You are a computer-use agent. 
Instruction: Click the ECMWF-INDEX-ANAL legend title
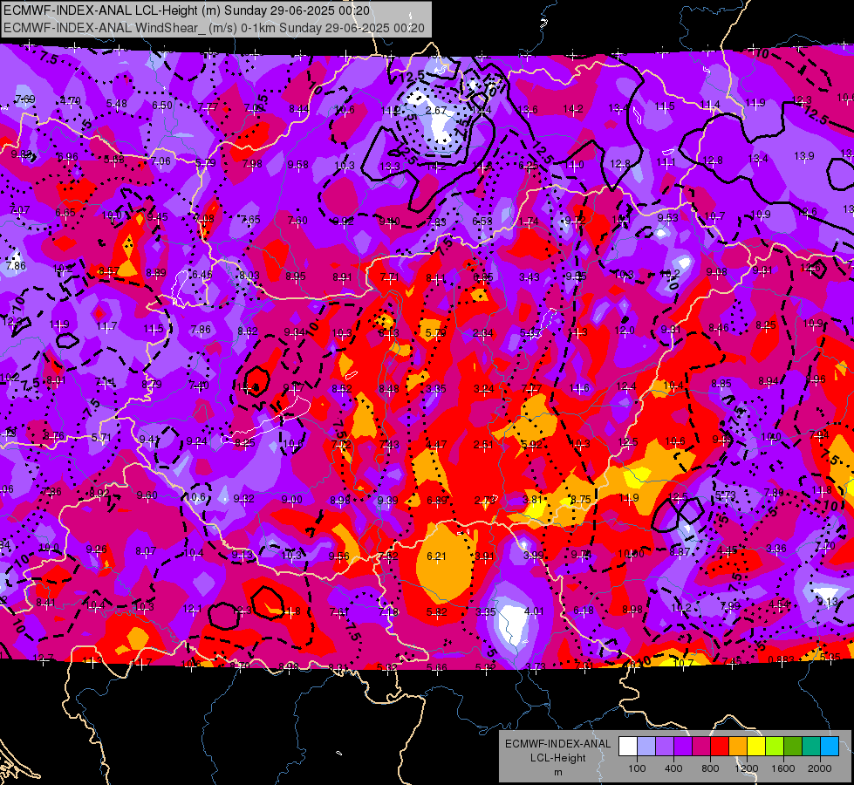[558, 744]
